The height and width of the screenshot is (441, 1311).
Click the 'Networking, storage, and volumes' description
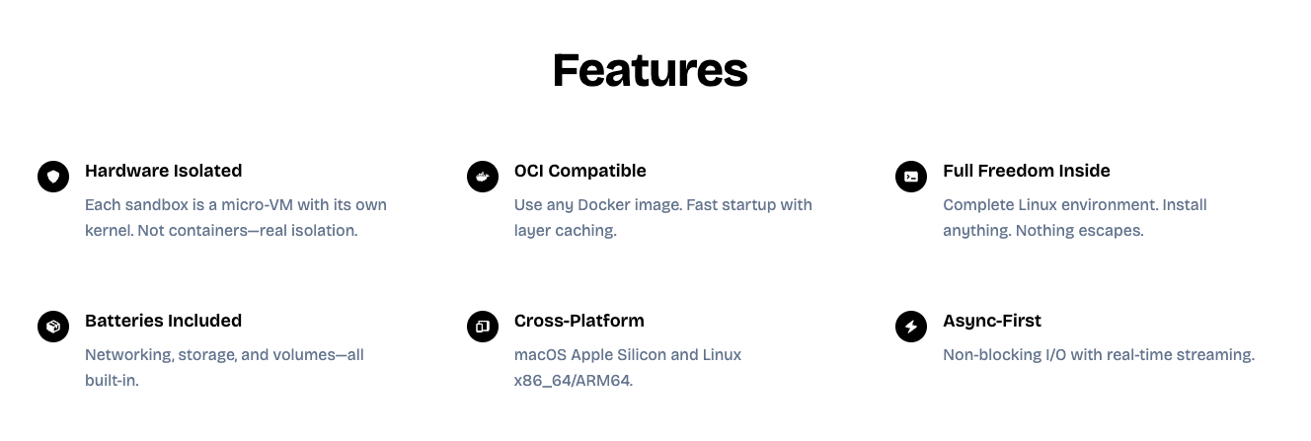tap(224, 355)
